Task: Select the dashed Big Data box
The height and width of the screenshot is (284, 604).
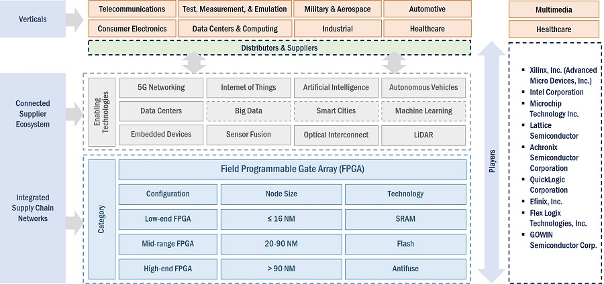Action: pos(248,111)
